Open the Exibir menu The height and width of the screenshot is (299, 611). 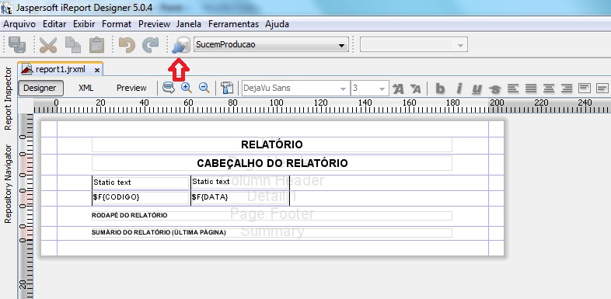84,24
